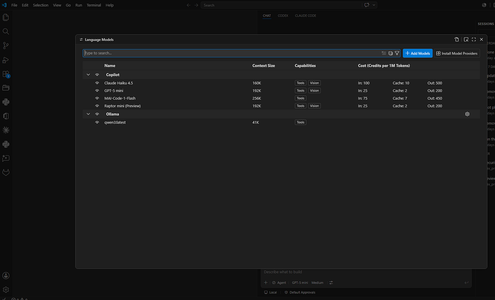Open the GPT-5 mini model picker

click(x=300, y=283)
